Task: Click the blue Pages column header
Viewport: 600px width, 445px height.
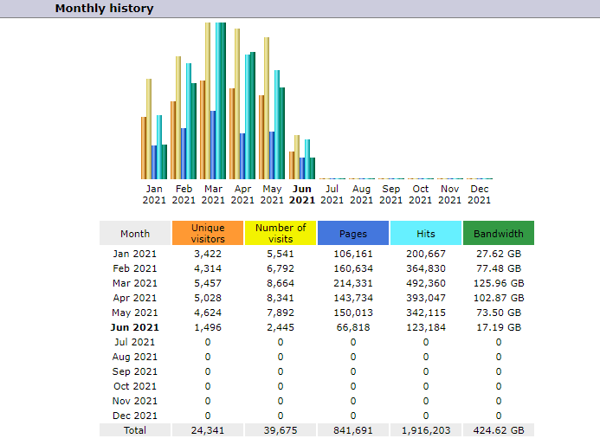Action: click(x=353, y=233)
